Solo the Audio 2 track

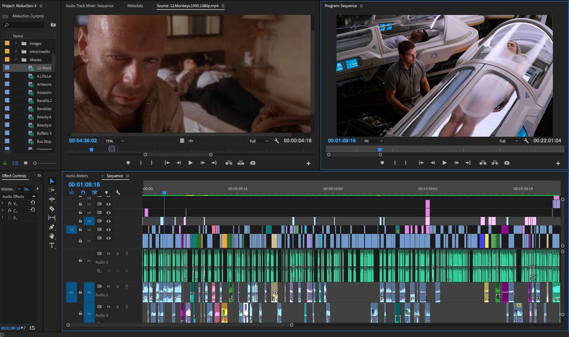coord(117,286)
